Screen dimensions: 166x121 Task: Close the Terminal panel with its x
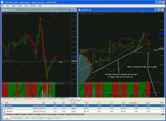pyautogui.click(x=2, y=102)
